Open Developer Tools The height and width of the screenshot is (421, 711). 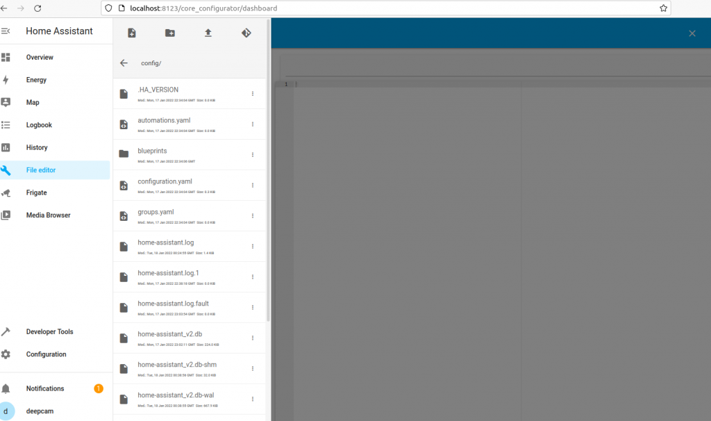tap(55, 331)
